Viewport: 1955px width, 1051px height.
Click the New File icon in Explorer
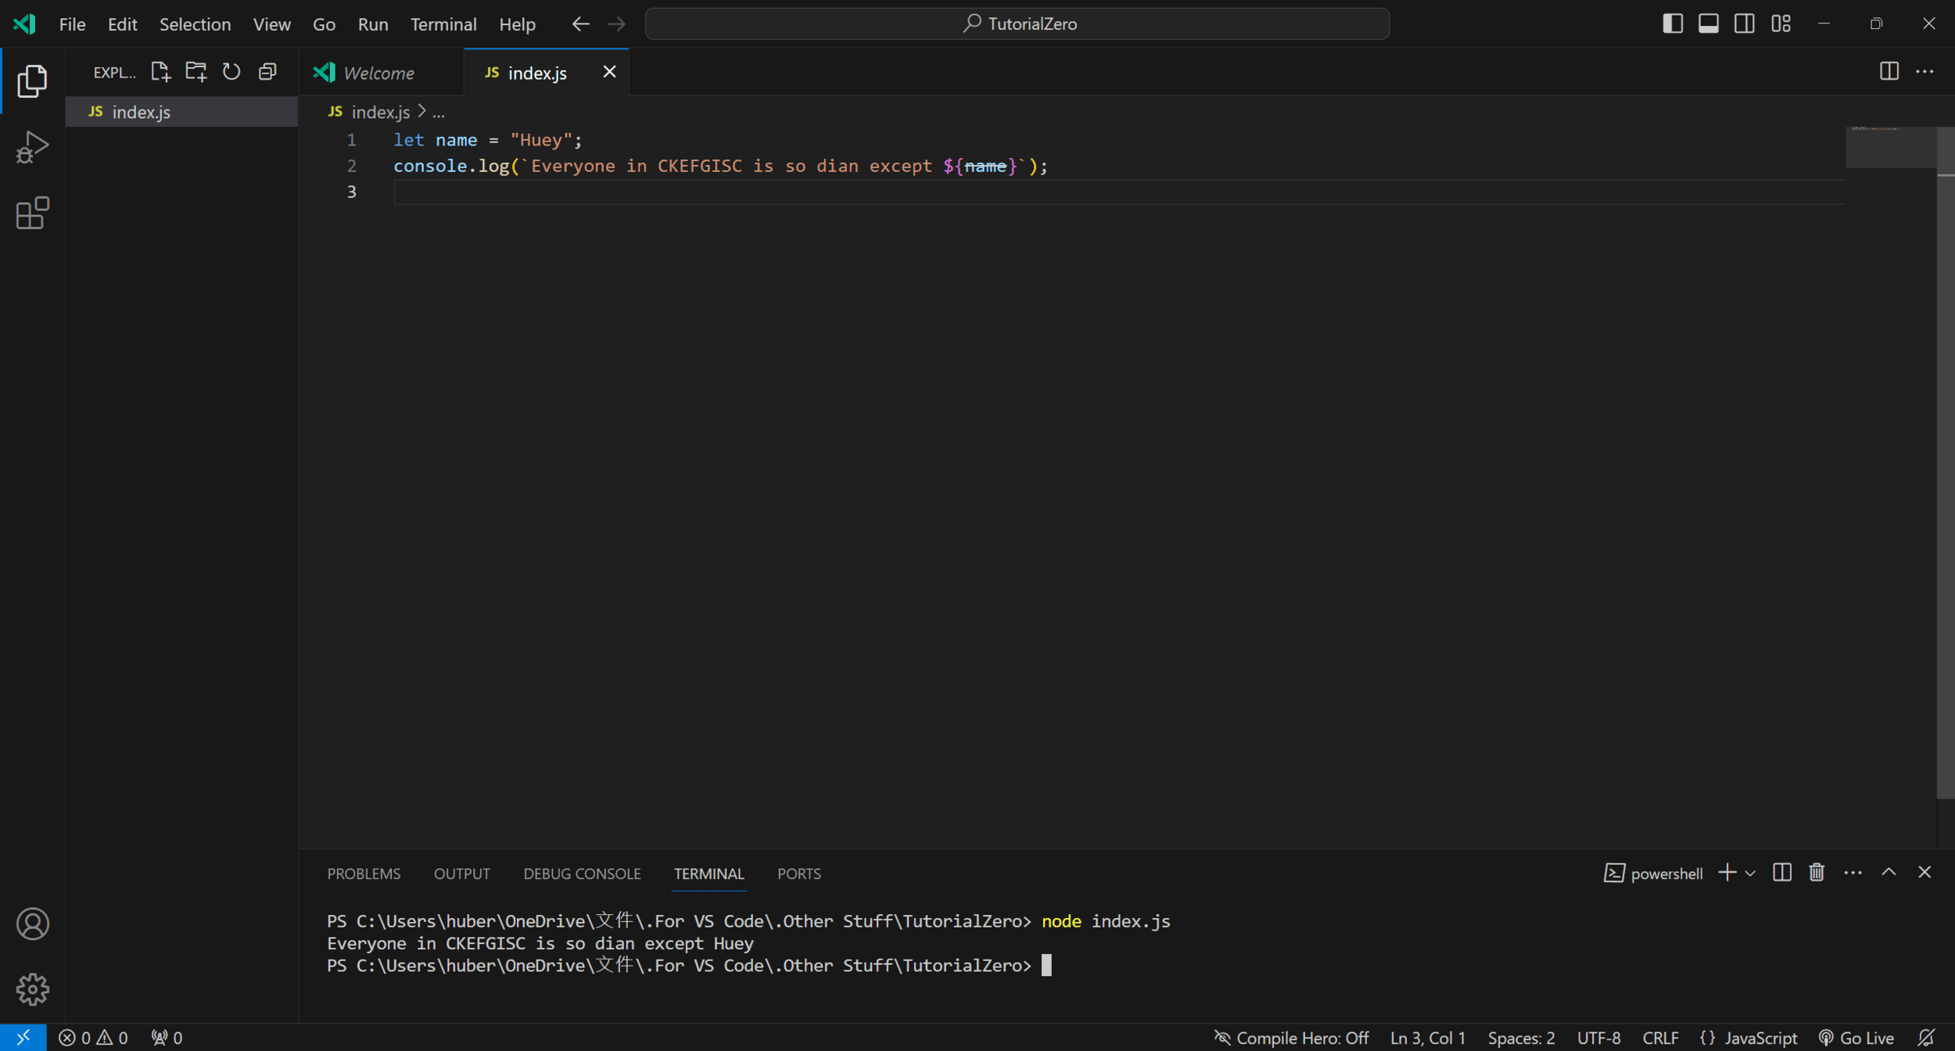(x=160, y=72)
